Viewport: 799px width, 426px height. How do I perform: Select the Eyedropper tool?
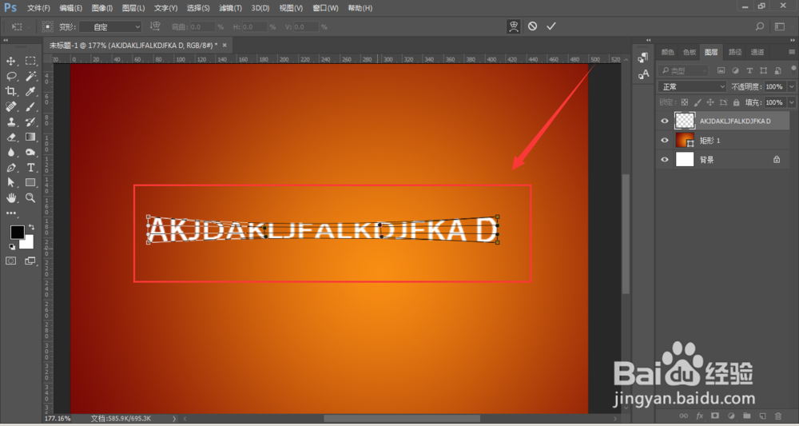30,92
